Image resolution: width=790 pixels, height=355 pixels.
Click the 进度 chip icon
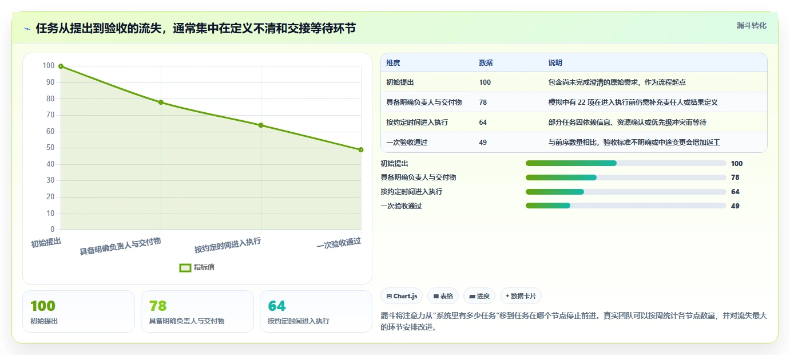pos(472,296)
